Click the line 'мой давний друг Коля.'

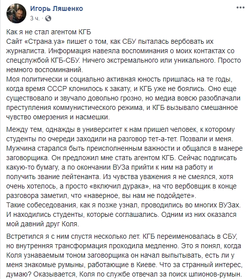pos(43,224)
